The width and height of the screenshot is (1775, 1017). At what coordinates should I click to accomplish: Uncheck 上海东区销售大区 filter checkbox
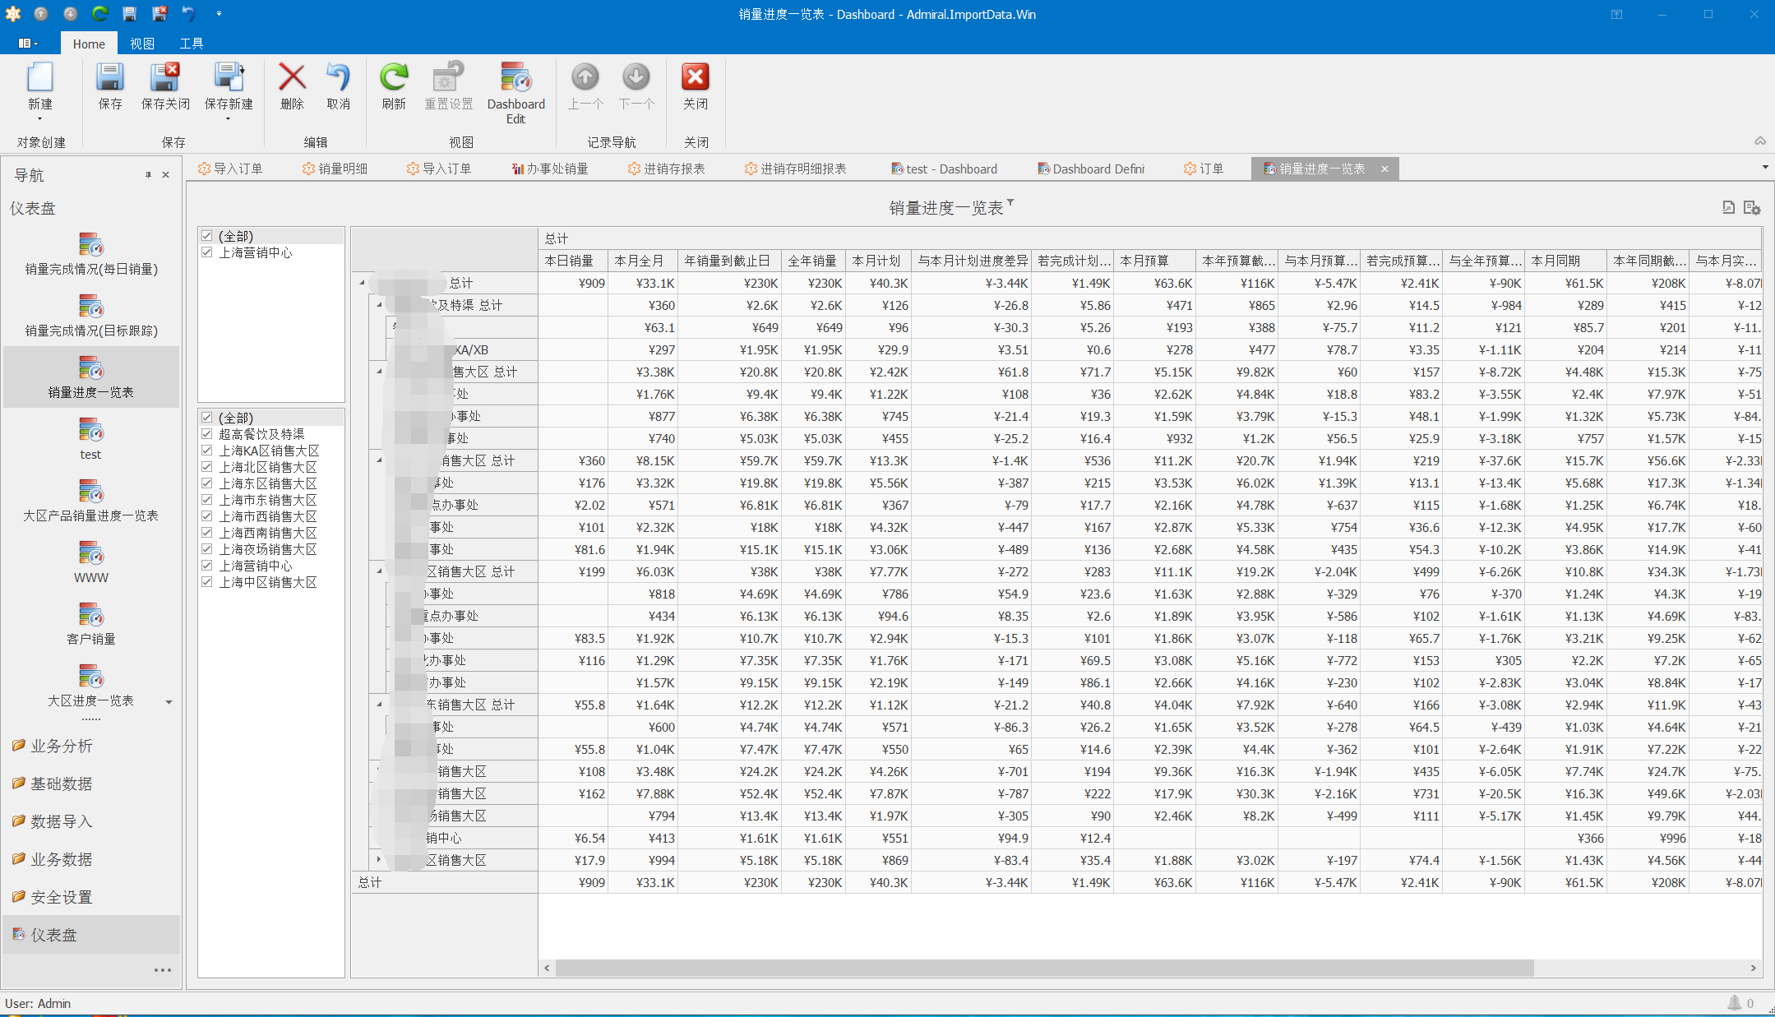point(207,483)
